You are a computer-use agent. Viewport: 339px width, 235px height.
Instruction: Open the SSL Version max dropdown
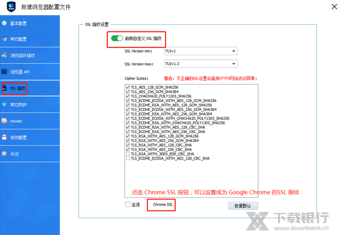click(x=201, y=64)
